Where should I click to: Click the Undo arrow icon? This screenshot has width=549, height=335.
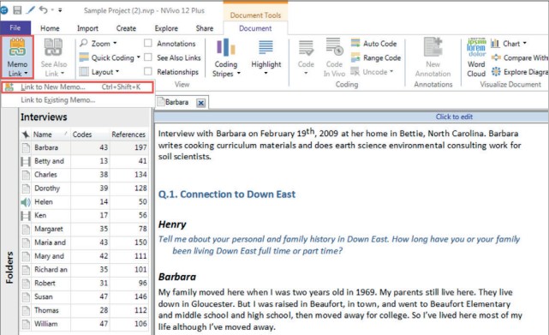click(43, 9)
